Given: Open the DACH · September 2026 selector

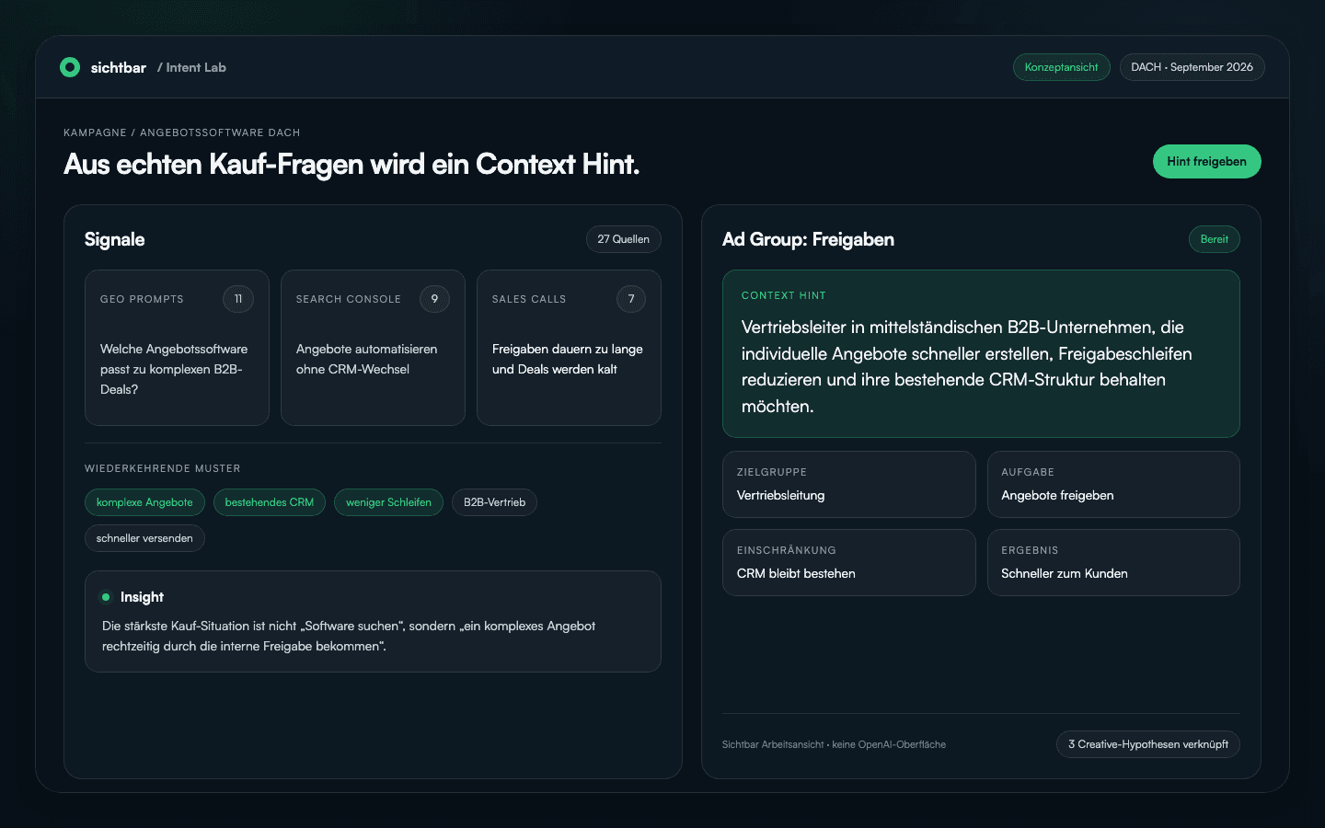Looking at the screenshot, I should click(1192, 67).
